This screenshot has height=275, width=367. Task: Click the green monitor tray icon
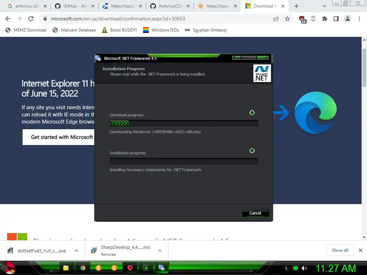[x=296, y=268]
